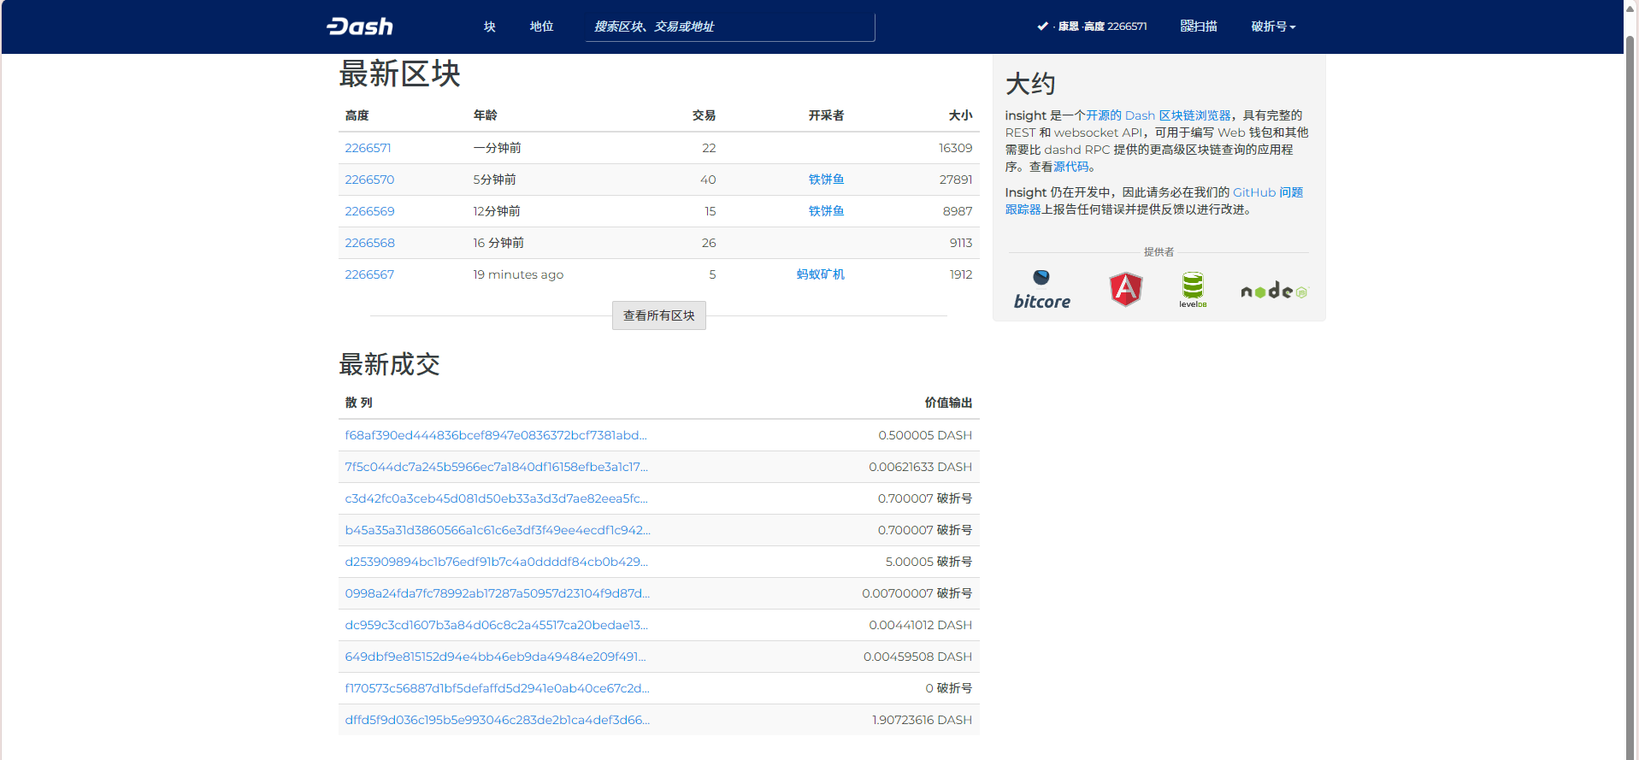
Task: Click the 查看所有区块 button
Action: pos(659,315)
